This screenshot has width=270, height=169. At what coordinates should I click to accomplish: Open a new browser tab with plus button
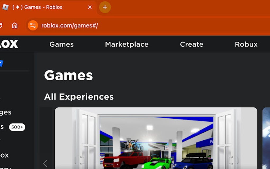pyautogui.click(x=105, y=7)
